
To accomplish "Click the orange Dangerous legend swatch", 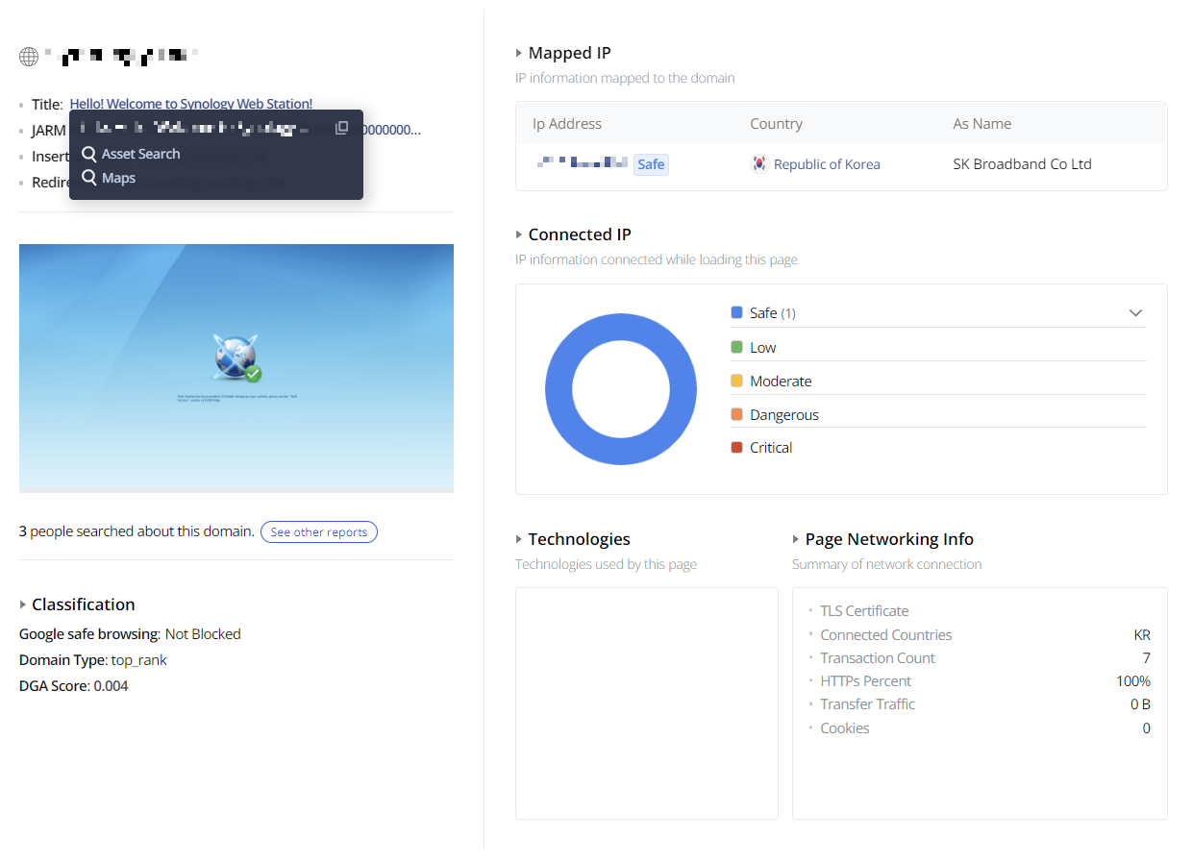I will point(737,414).
